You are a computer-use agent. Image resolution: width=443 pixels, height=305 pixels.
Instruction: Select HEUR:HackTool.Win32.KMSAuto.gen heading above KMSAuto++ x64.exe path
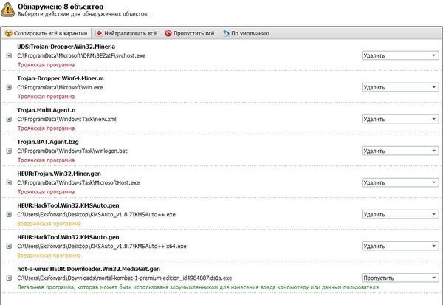point(68,237)
